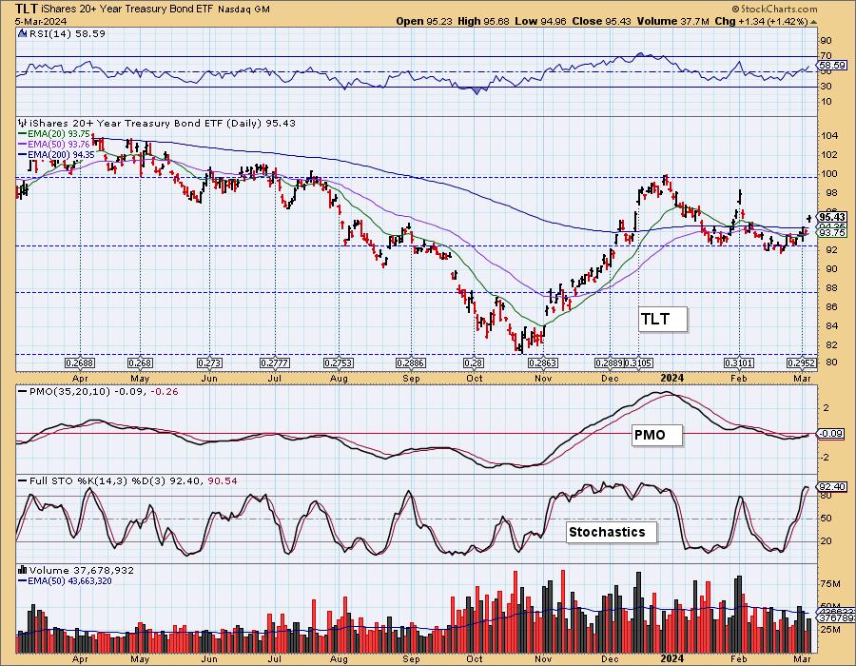Click the Chg +1.34 (+1.42%) value
856x666 pixels.
click(x=761, y=21)
